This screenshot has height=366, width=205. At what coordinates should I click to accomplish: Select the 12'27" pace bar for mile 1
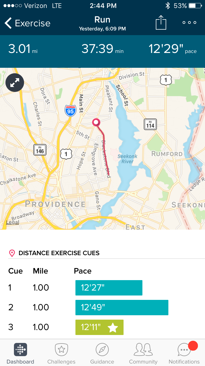pyautogui.click(x=109, y=288)
